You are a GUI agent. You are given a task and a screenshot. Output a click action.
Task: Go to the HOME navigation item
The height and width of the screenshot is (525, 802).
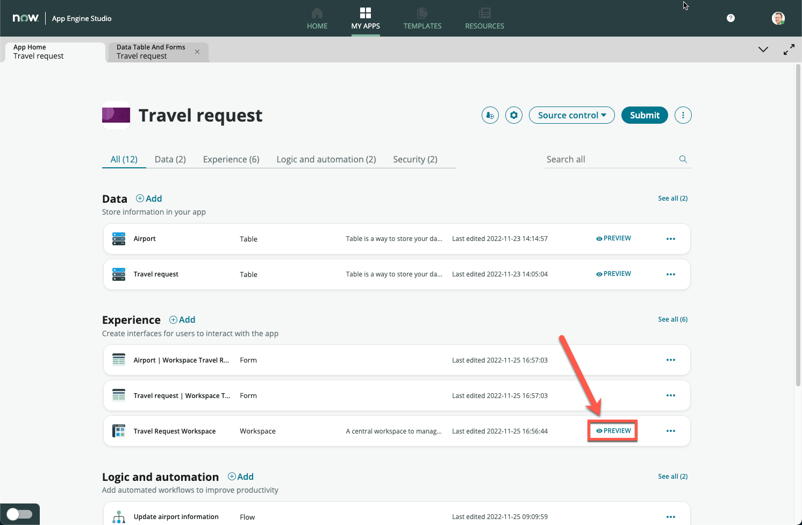[x=317, y=19]
